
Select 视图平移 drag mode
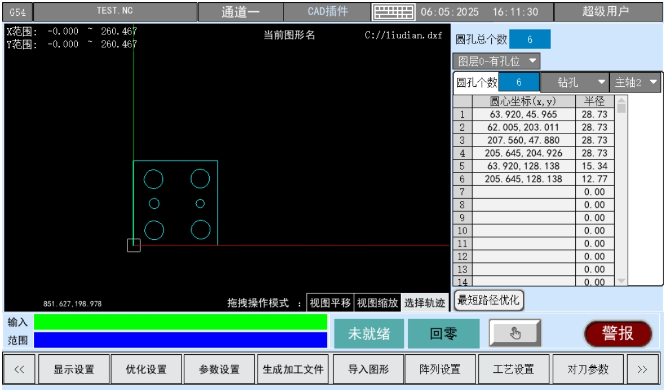(330, 303)
